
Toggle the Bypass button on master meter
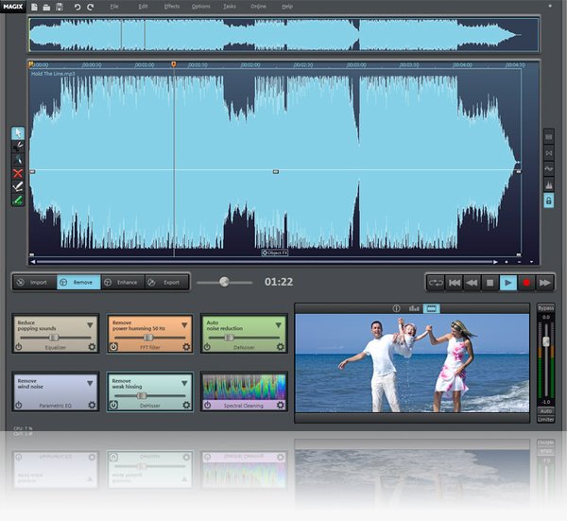pyautogui.click(x=545, y=308)
